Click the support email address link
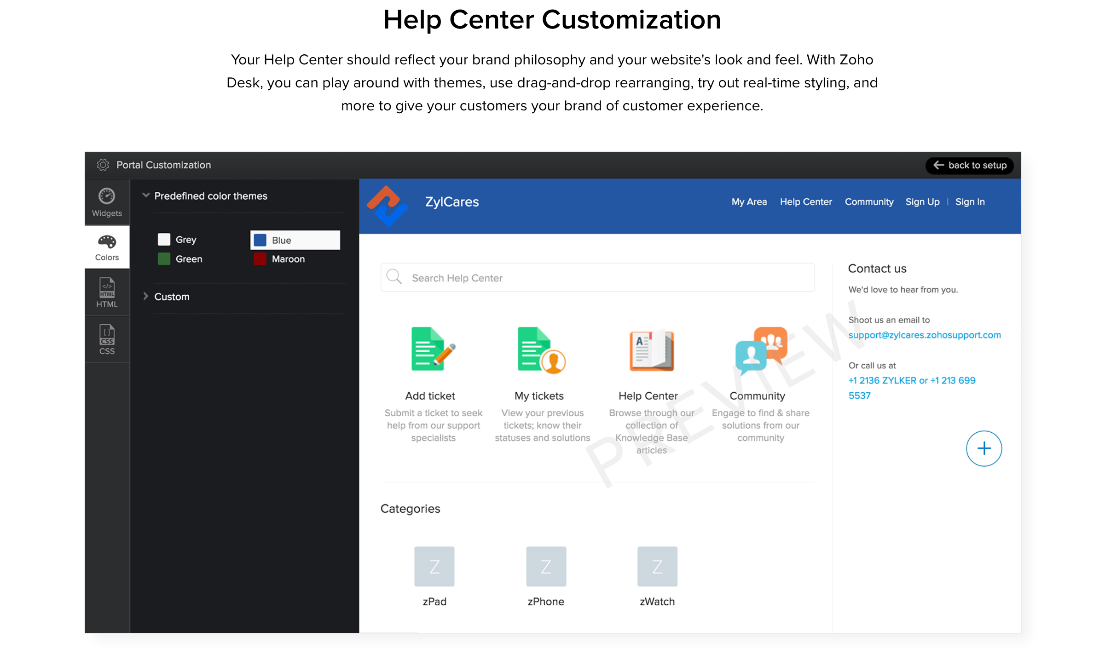 [924, 335]
